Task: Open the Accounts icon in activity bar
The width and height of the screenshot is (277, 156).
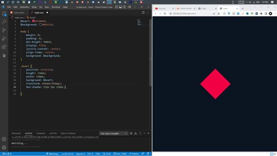Action: tap(4, 139)
